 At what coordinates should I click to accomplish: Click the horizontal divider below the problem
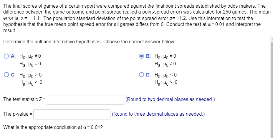coord(135,36)
